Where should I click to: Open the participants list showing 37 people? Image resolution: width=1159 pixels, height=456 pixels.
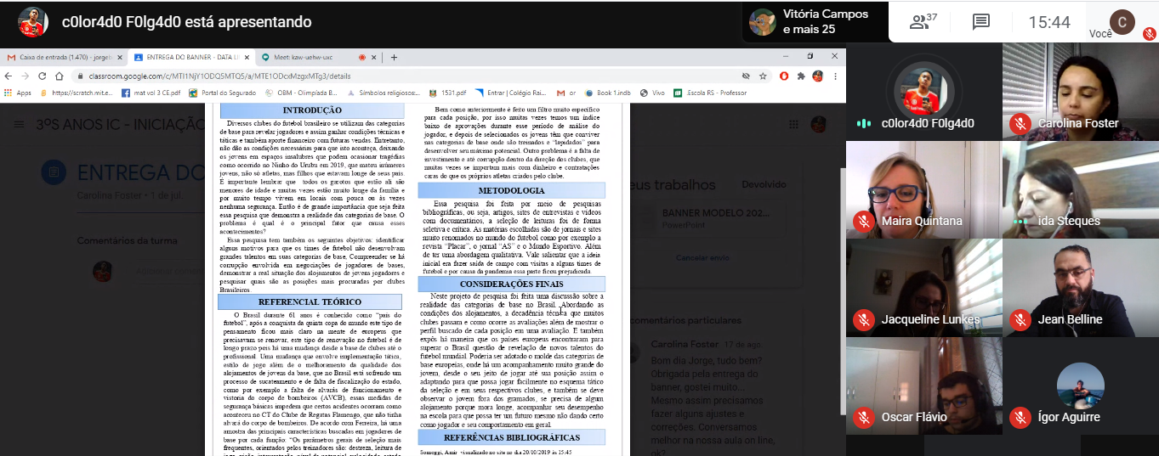click(923, 22)
